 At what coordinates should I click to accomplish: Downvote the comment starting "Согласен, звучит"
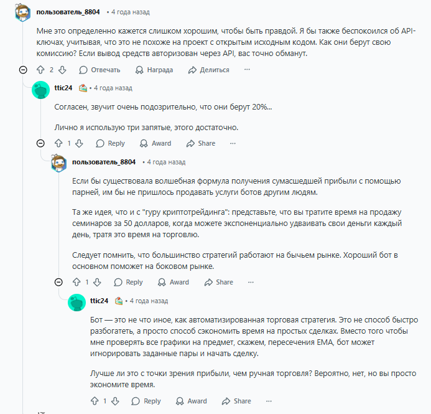pyautogui.click(x=78, y=143)
